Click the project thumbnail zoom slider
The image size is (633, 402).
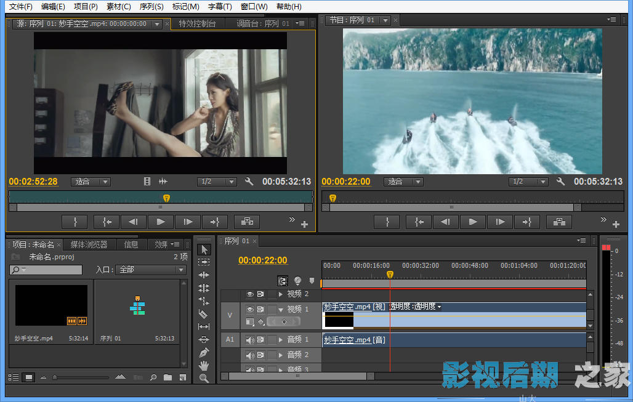pyautogui.click(x=55, y=377)
